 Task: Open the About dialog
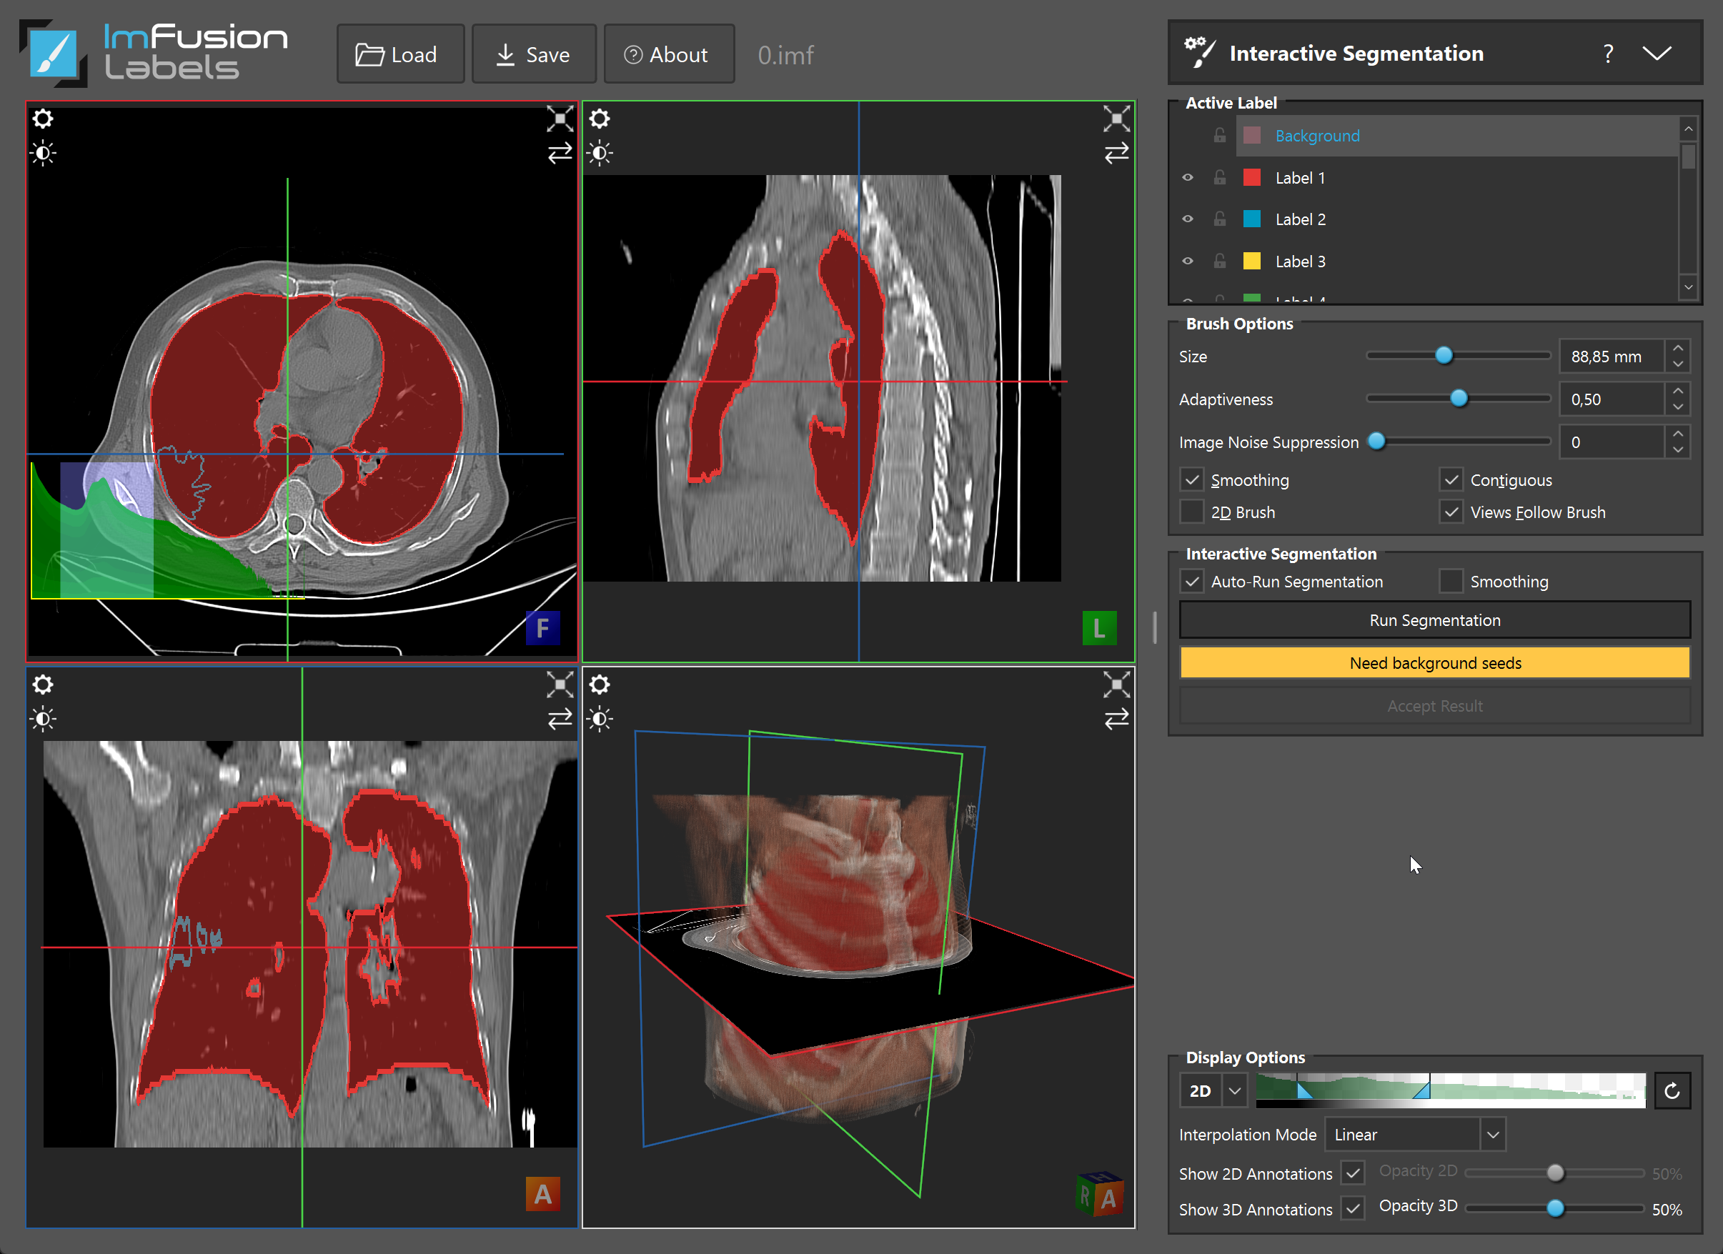click(668, 54)
